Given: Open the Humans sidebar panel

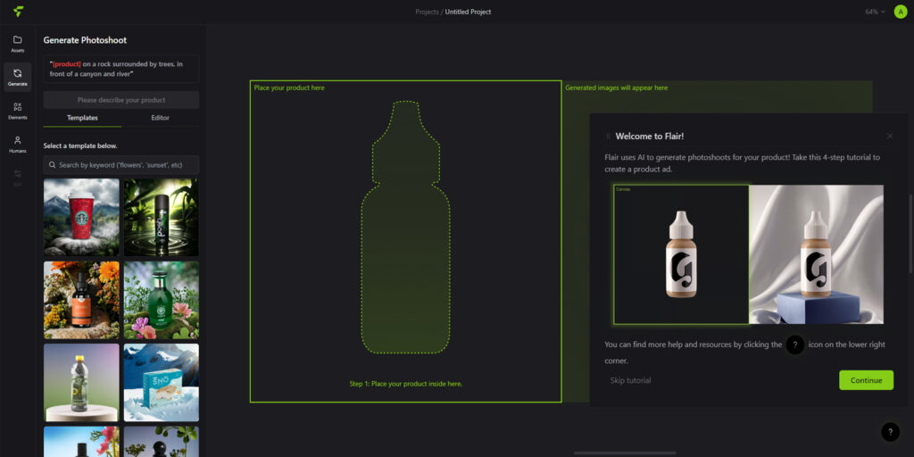Looking at the screenshot, I should point(18,144).
